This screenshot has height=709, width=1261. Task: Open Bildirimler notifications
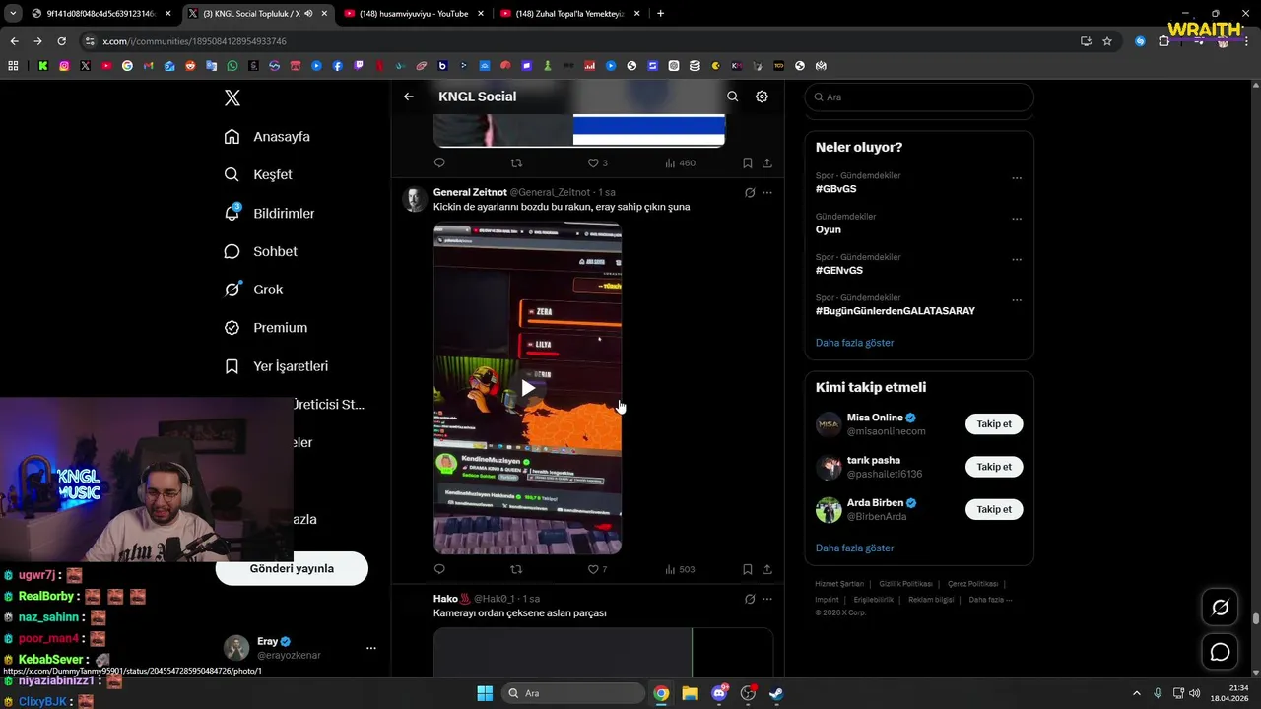(269, 213)
